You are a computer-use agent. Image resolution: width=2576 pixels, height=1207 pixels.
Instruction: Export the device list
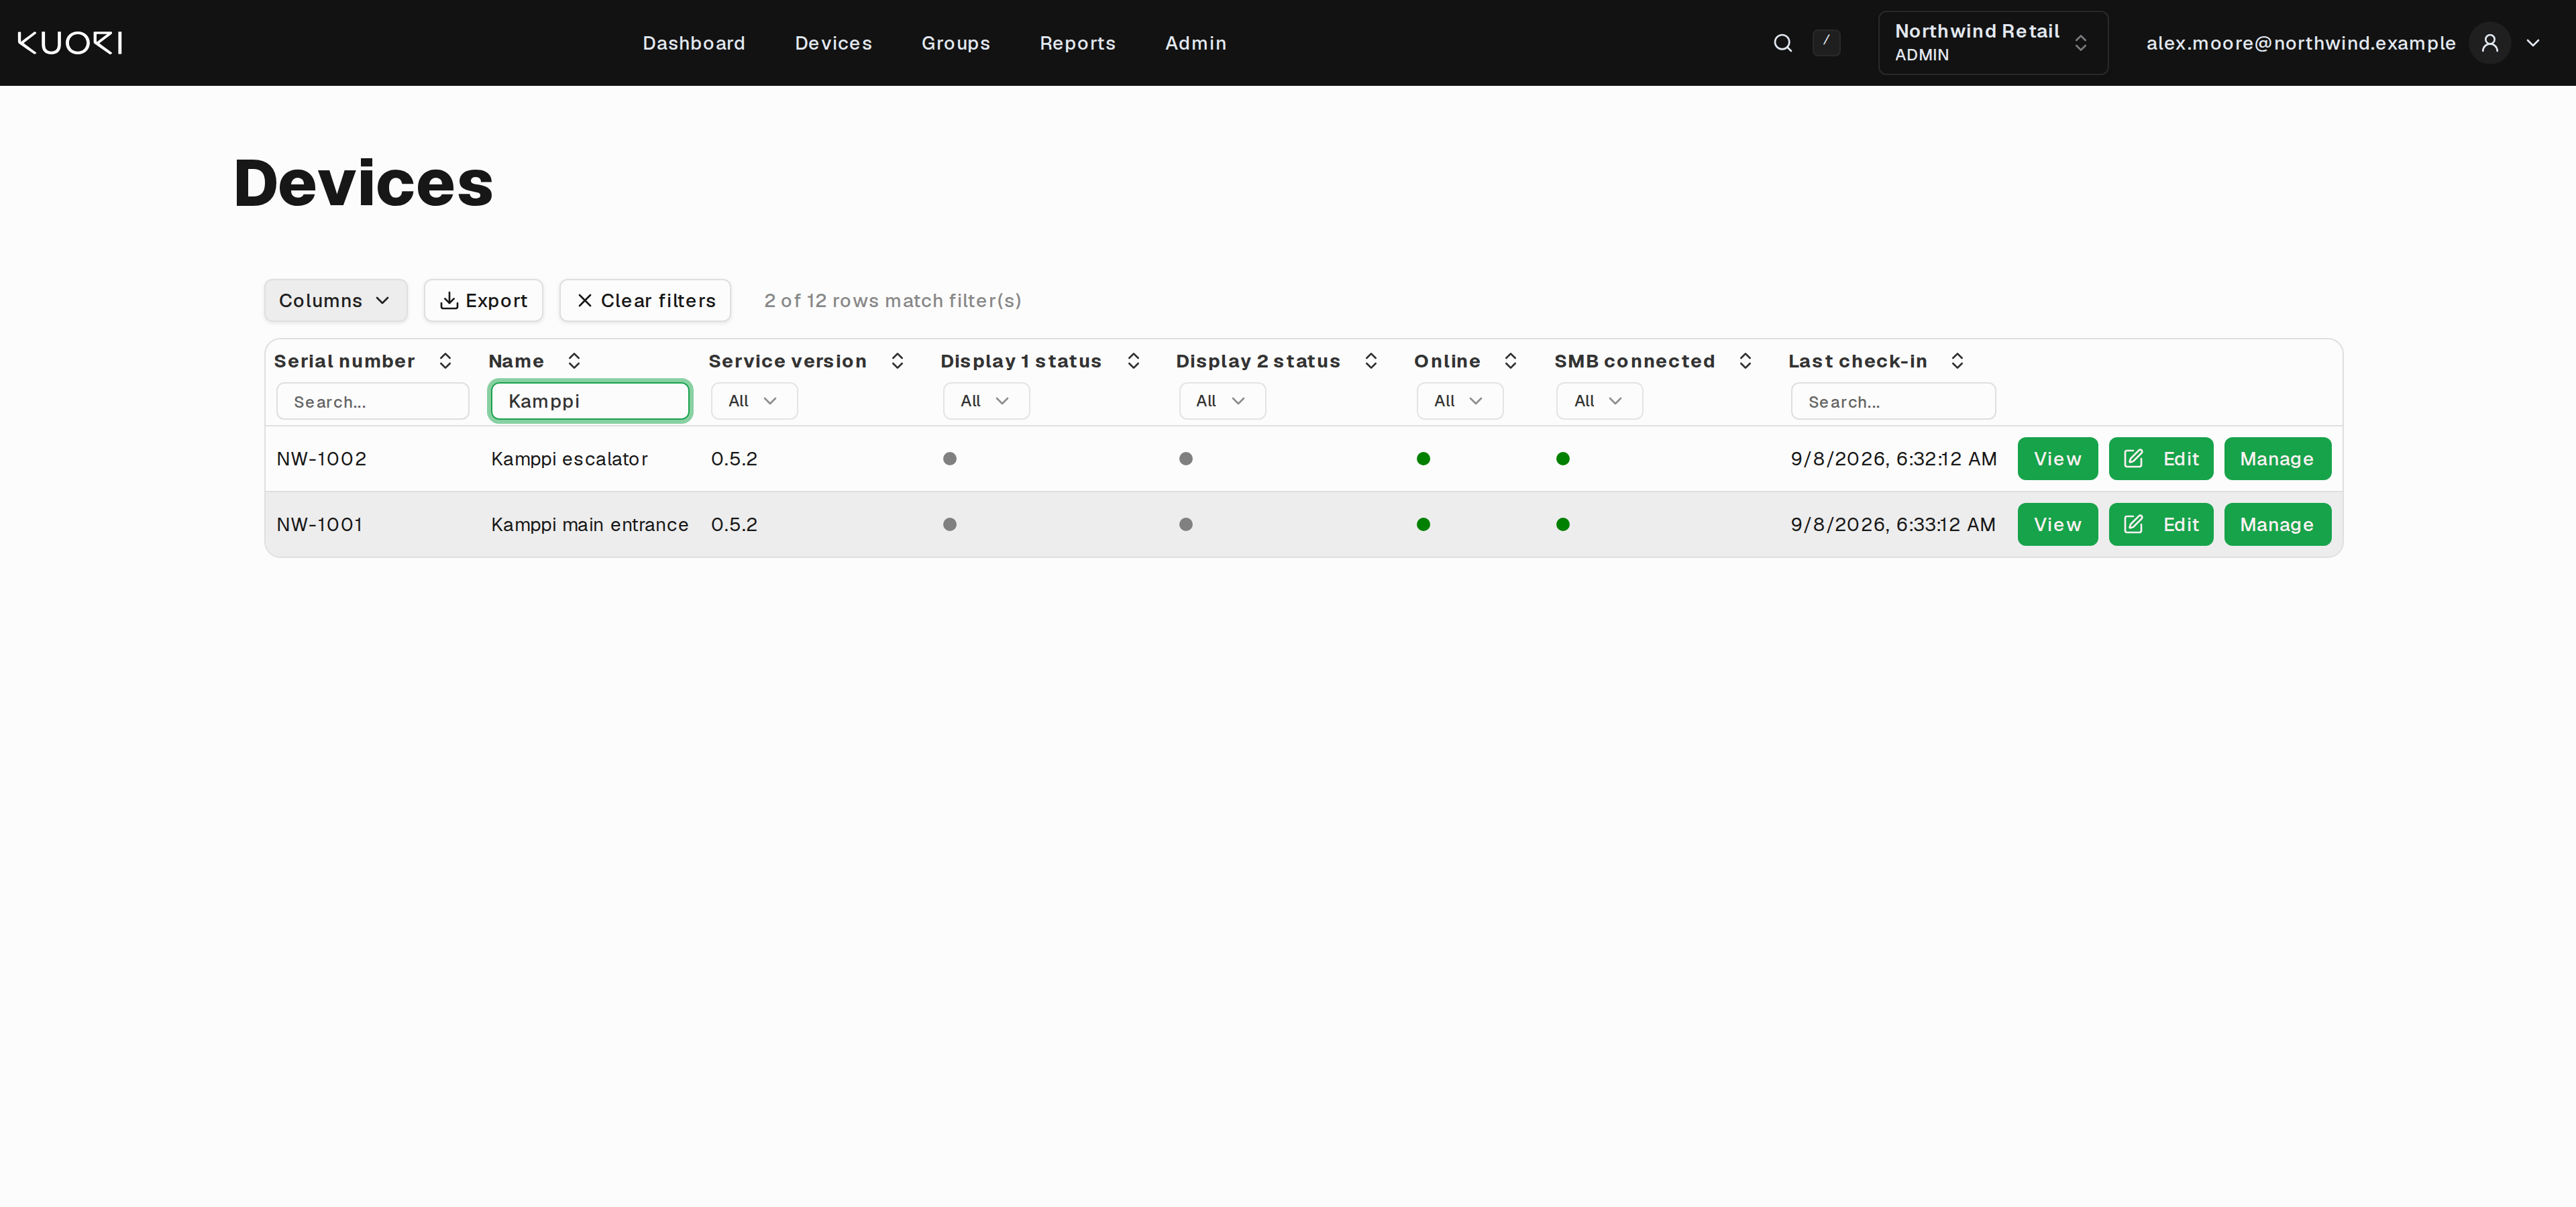coord(483,301)
